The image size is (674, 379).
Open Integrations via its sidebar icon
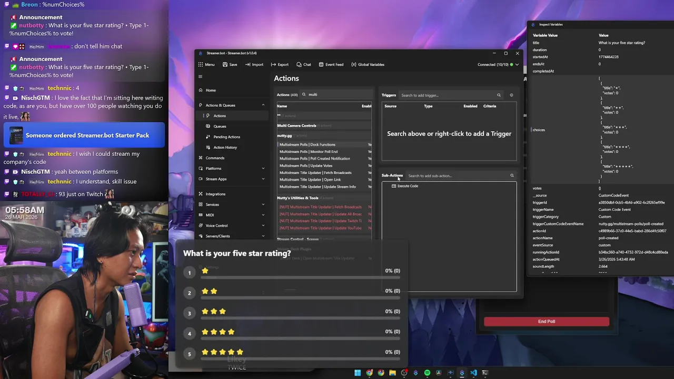point(201,194)
